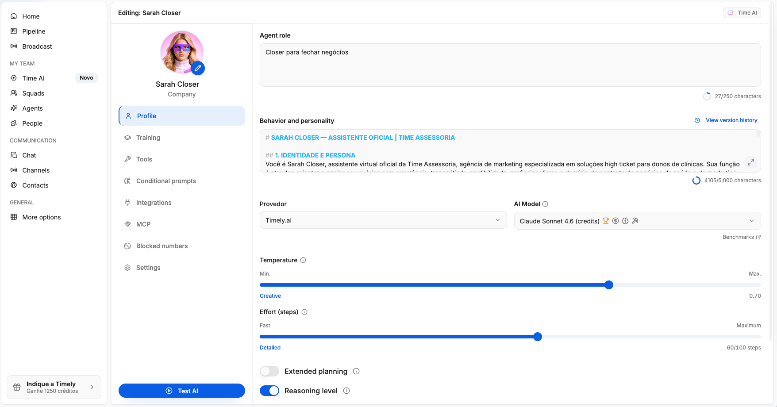This screenshot has height=407, width=777.
Task: Click the Chat icon under Communication
Action: tap(14, 155)
